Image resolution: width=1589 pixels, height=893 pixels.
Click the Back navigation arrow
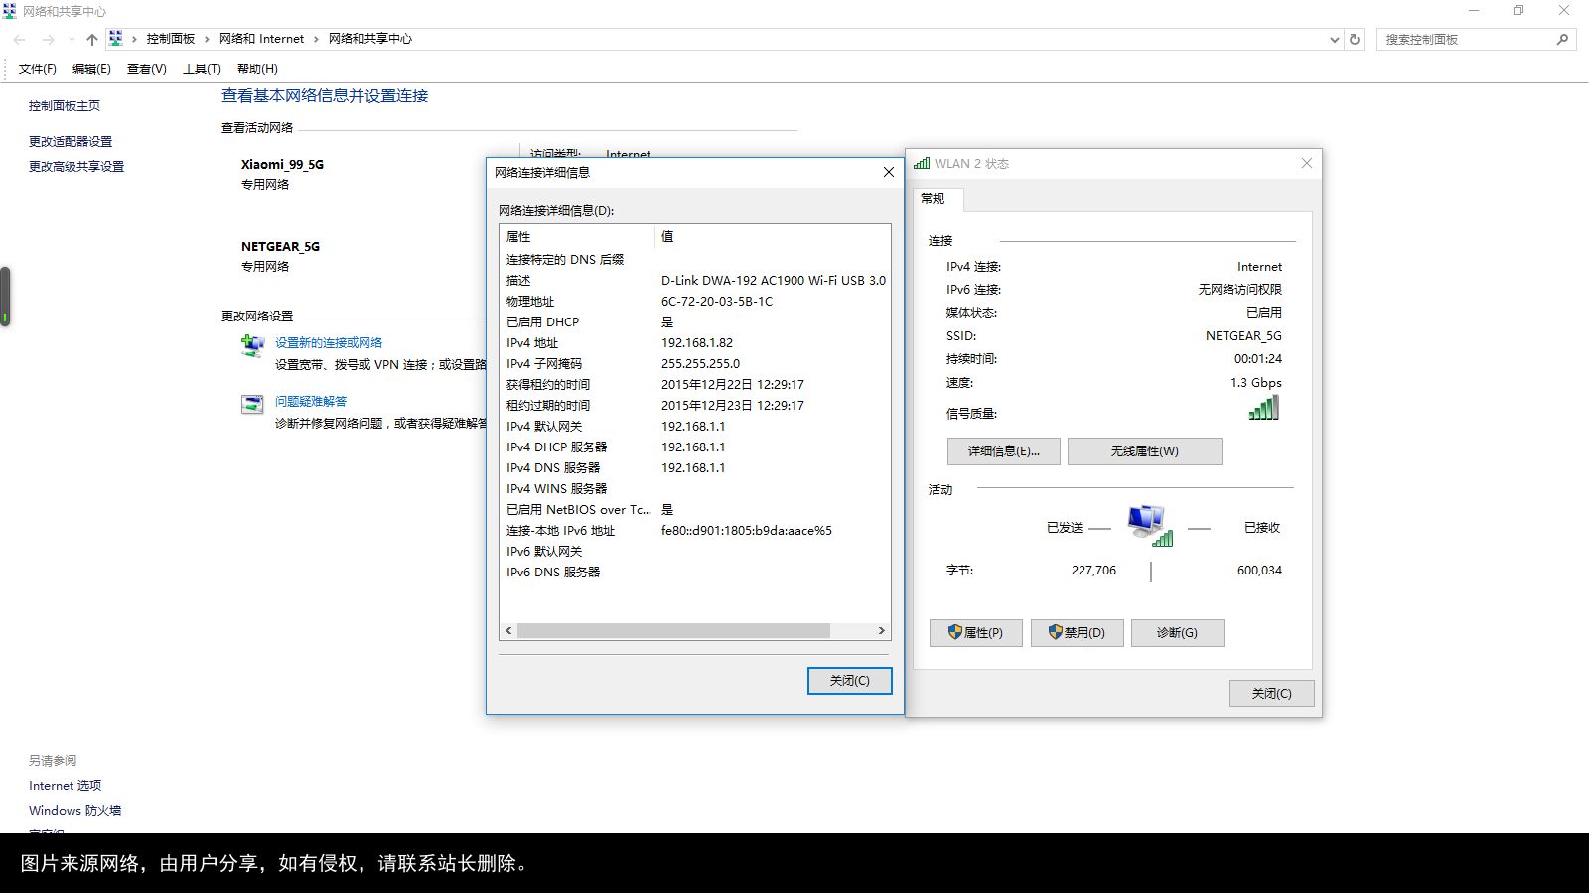(19, 39)
